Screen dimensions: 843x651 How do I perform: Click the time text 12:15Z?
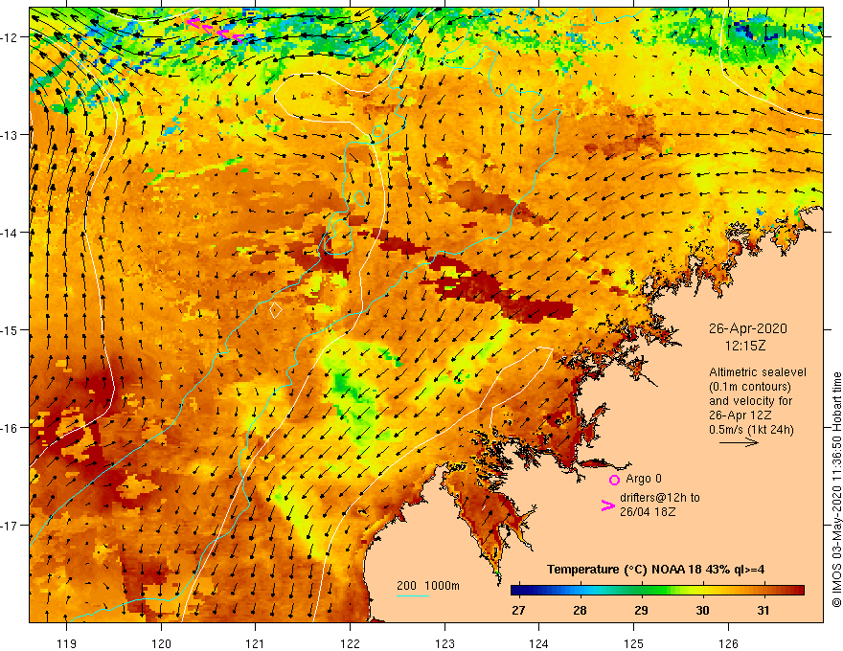(x=745, y=346)
